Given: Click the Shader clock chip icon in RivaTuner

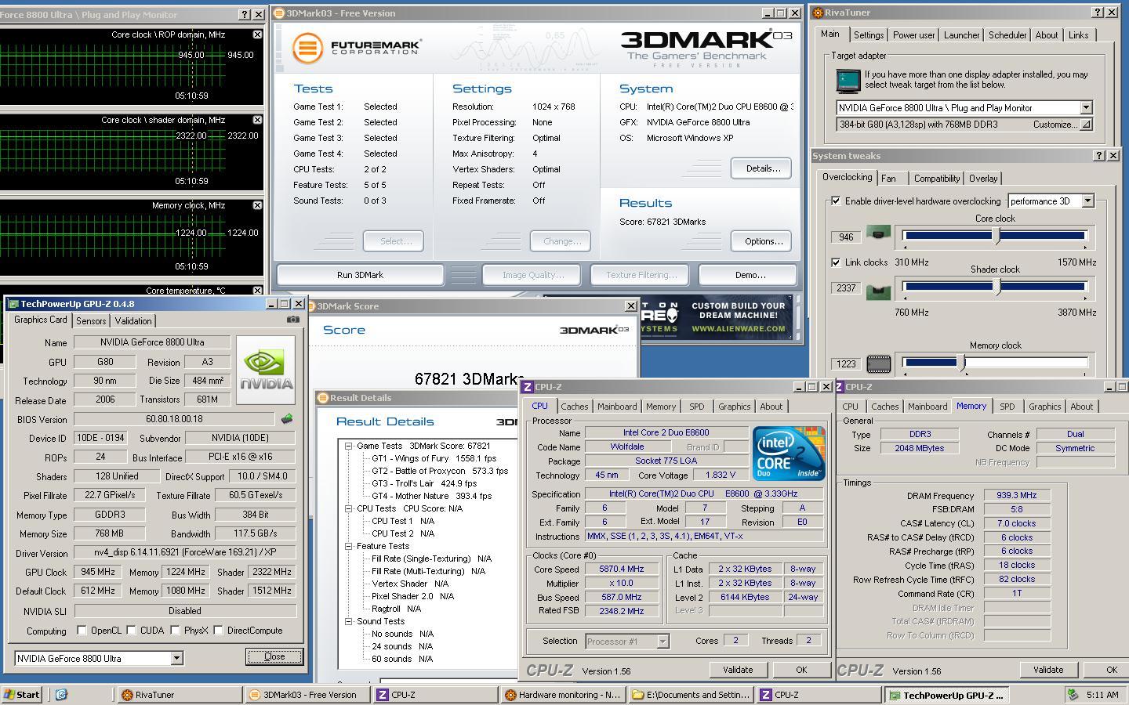Looking at the screenshot, I should (878, 291).
